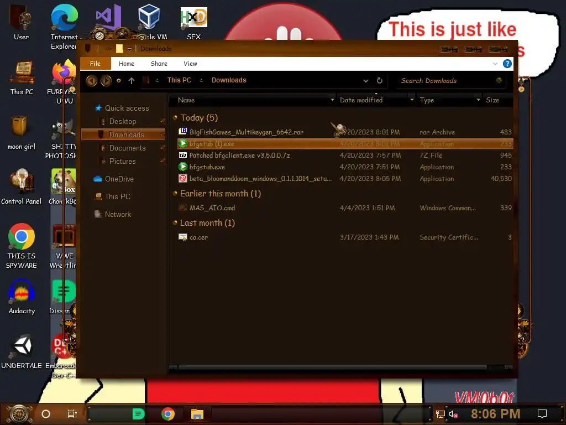
Task: Open the green notes app on taskbar
Action: point(138,414)
